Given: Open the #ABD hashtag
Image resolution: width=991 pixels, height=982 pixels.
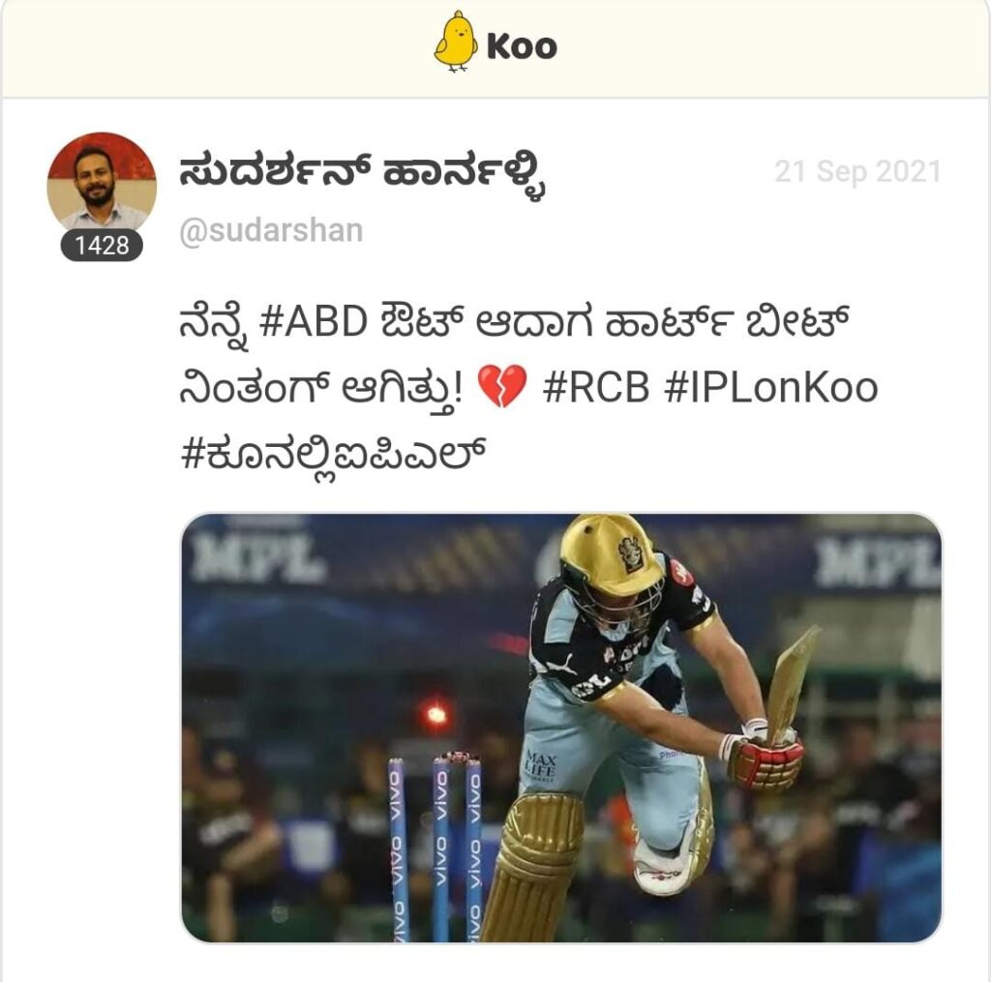Looking at the screenshot, I should click(314, 321).
